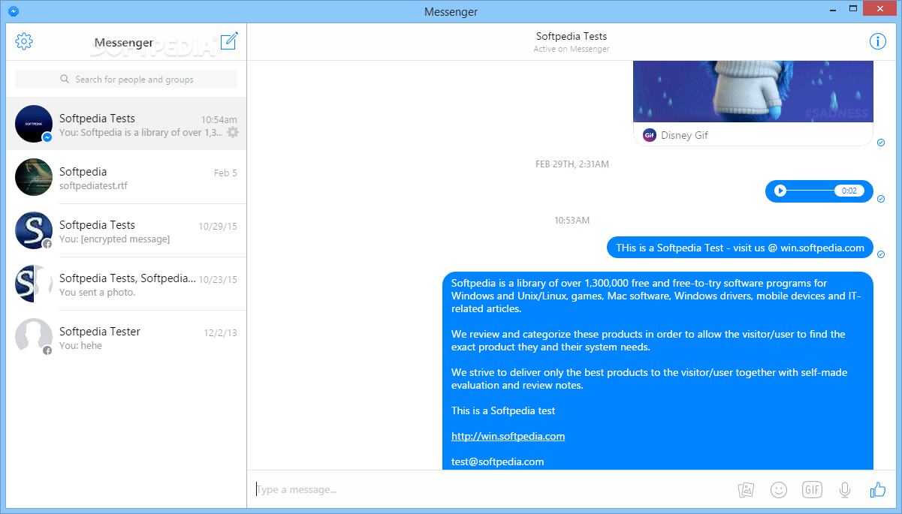Click test@softpedia.com text in message
This screenshot has height=514, width=902.
point(497,461)
